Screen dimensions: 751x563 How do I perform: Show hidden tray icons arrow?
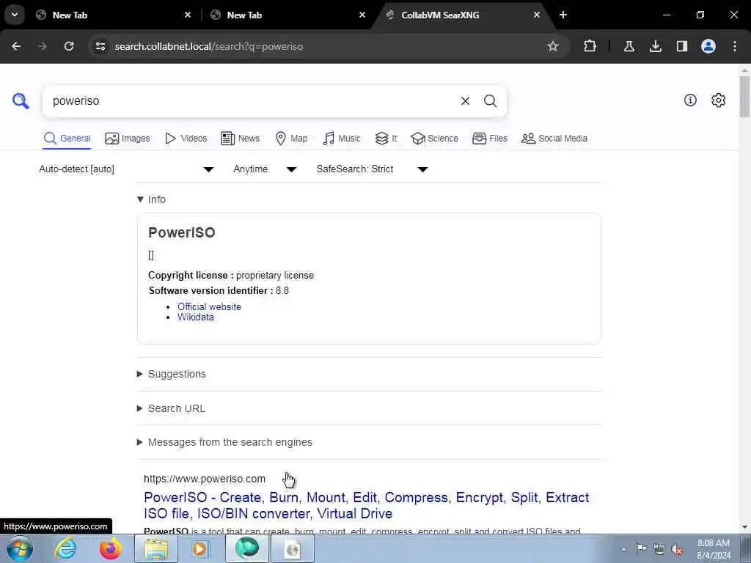pyautogui.click(x=623, y=549)
